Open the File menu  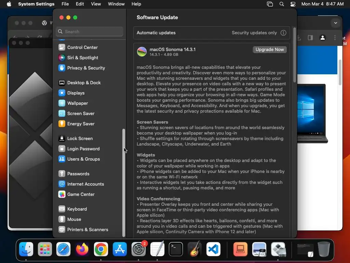point(65,4)
